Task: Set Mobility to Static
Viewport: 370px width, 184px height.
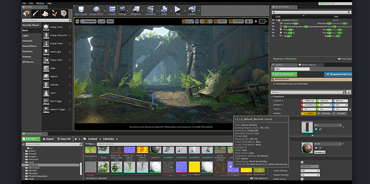Action: (x=308, y=114)
